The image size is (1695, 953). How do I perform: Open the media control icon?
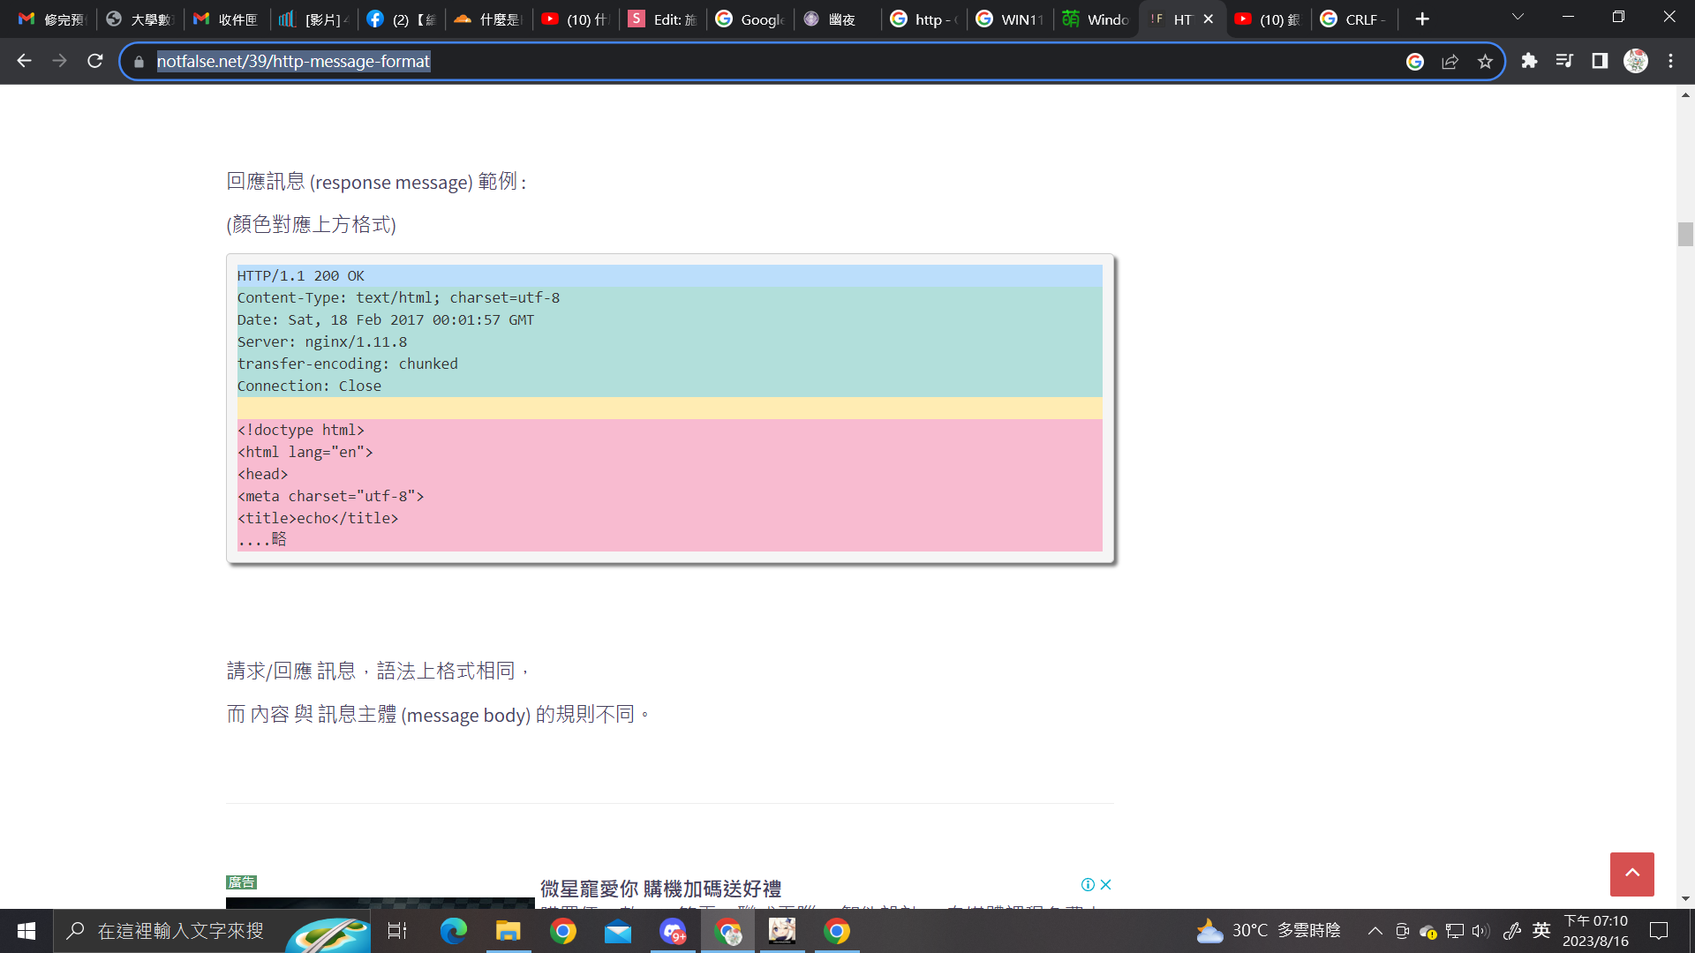pyautogui.click(x=1564, y=61)
